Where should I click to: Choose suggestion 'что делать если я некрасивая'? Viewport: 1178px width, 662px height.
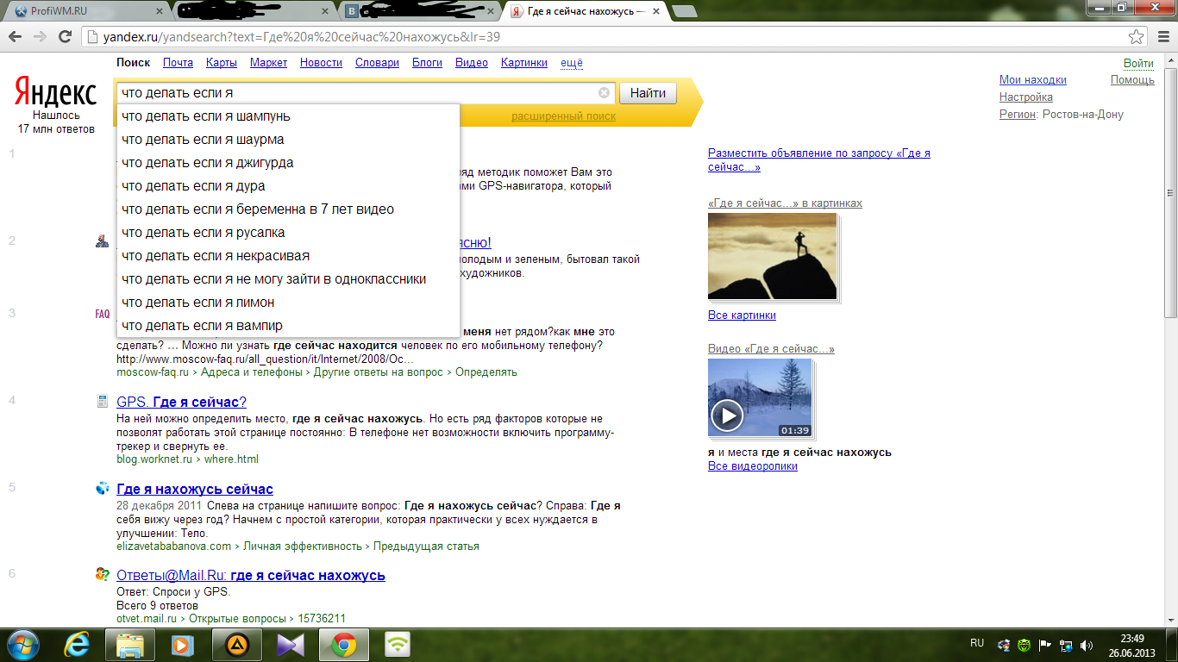pos(287,256)
